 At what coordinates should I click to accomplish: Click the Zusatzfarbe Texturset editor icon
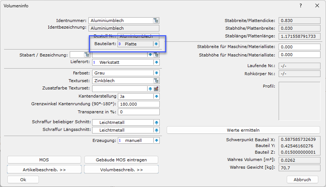(x=156, y=89)
